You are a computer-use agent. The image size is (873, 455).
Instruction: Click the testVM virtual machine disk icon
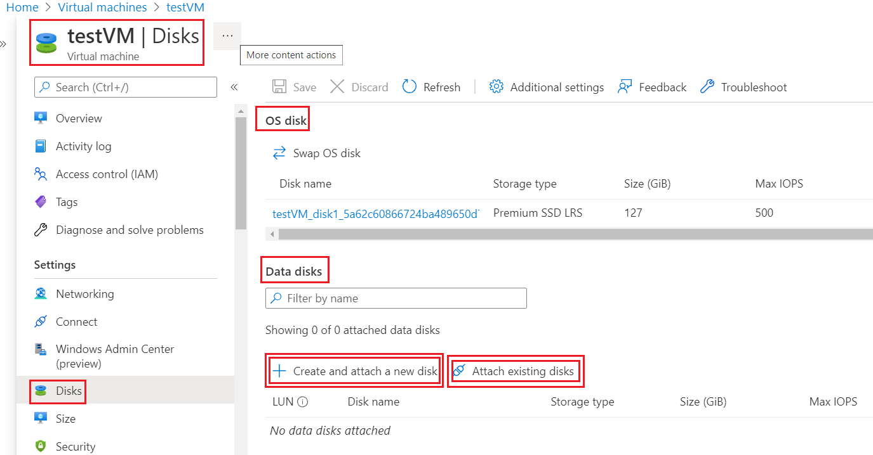46,43
